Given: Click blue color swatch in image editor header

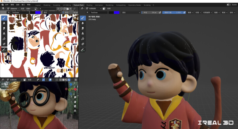Looking at the screenshot, I should [38, 12].
